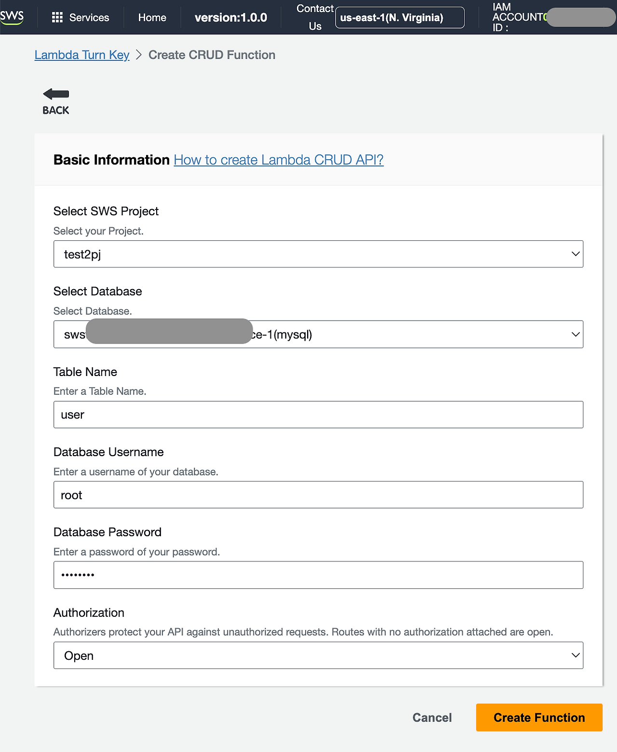Click the BACK arrow icon
The width and height of the screenshot is (617, 752).
tap(56, 94)
